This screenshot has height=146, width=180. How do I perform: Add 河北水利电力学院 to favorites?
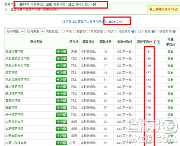(62, 66)
